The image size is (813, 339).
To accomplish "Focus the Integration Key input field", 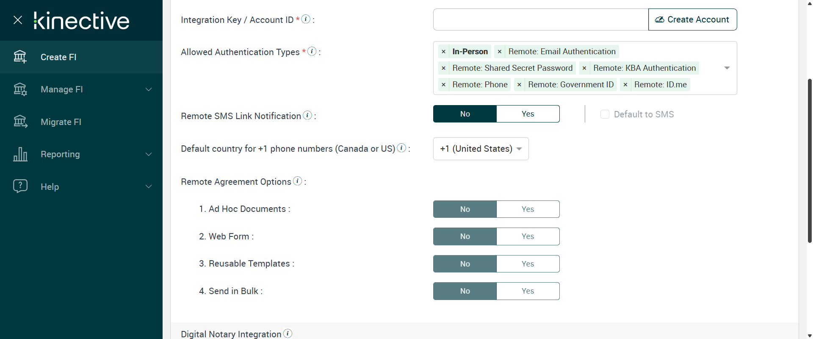I will pyautogui.click(x=540, y=19).
